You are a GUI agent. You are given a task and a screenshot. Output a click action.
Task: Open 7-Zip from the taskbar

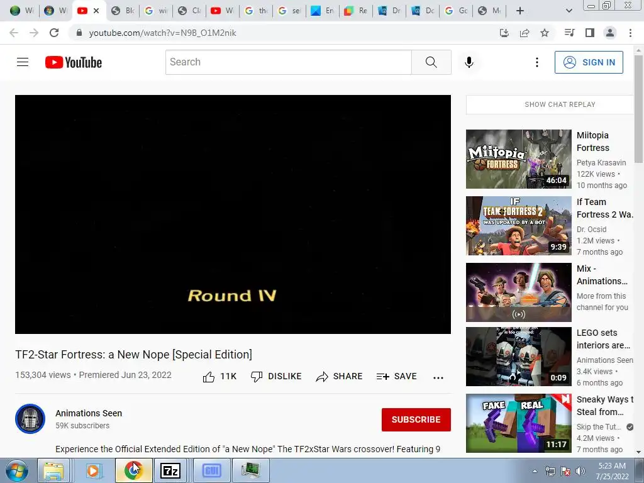170,470
